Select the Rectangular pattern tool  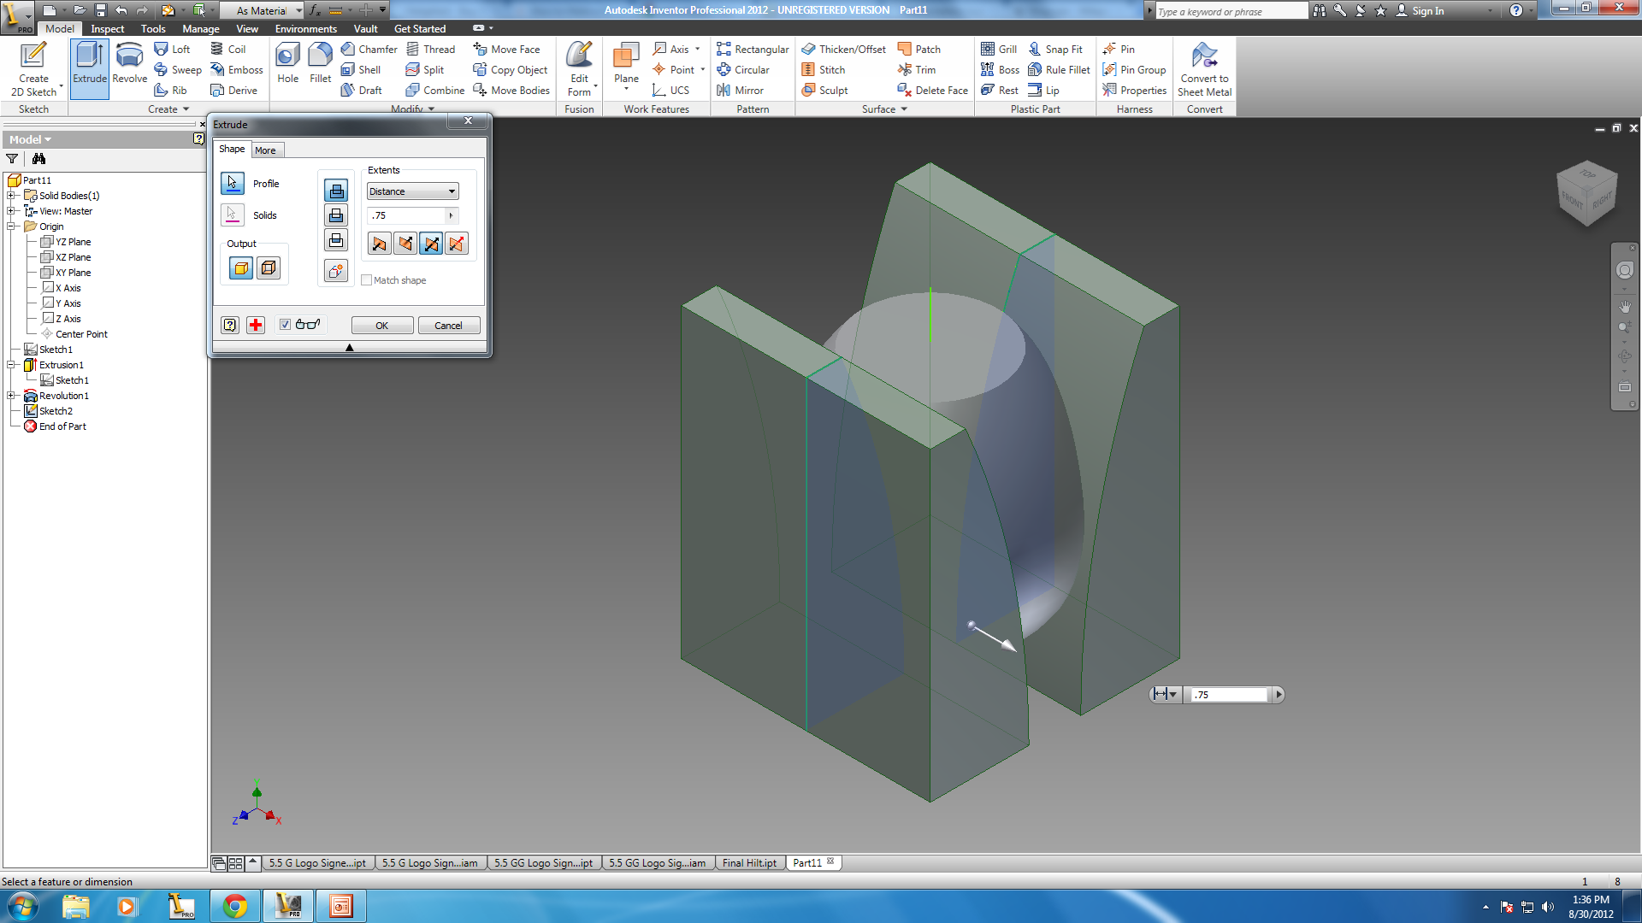[753, 50]
